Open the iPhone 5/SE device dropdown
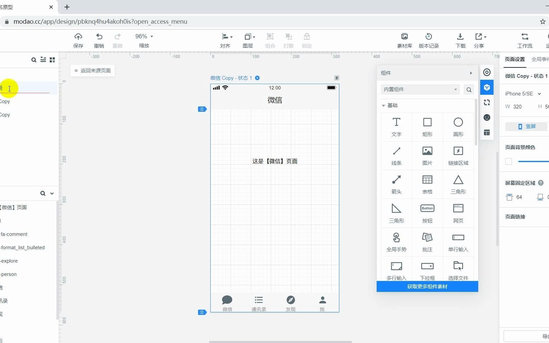Image resolution: width=549 pixels, height=343 pixels. tap(523, 94)
